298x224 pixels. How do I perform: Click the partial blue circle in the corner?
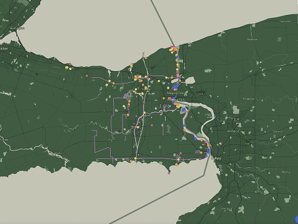coord(297,219)
